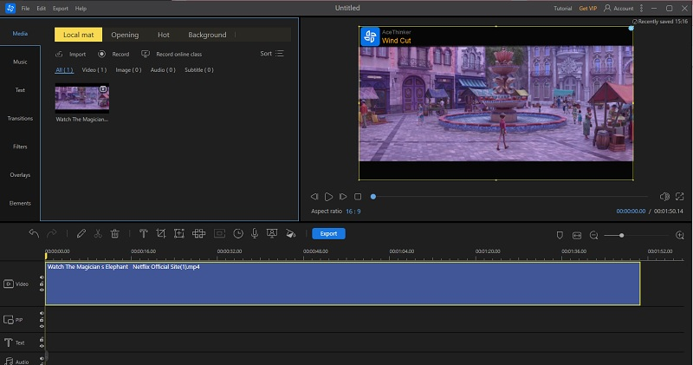The image size is (693, 365).
Task: Open the edit pencil tool
Action: point(81,233)
